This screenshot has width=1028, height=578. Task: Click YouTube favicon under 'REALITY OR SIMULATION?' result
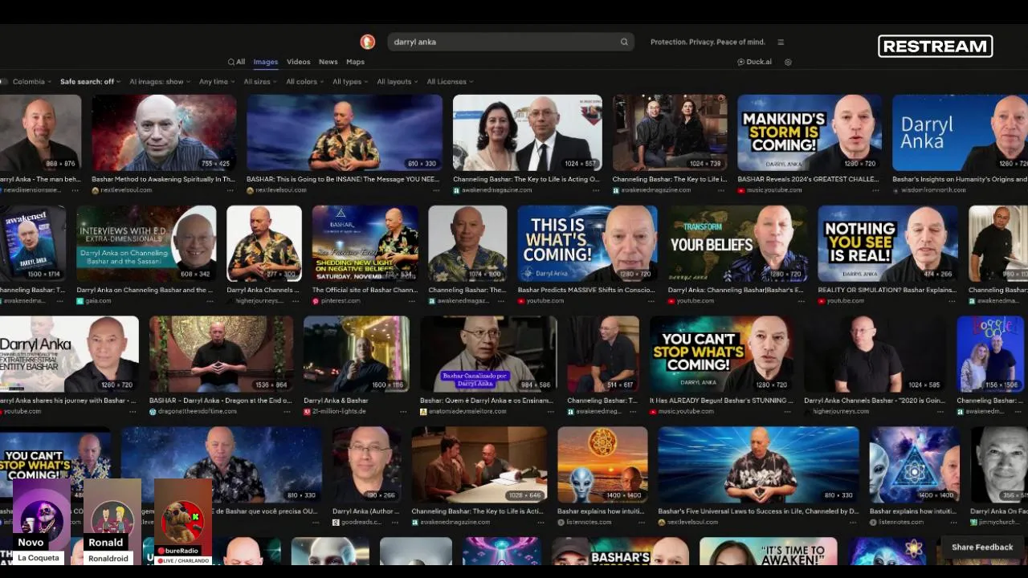tap(822, 301)
